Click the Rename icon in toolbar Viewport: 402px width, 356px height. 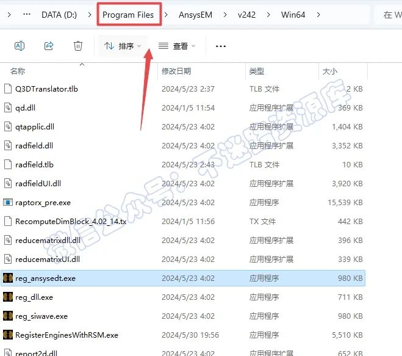click(20, 46)
